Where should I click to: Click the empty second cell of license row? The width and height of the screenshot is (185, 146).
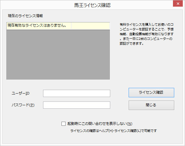(x=91, y=26)
